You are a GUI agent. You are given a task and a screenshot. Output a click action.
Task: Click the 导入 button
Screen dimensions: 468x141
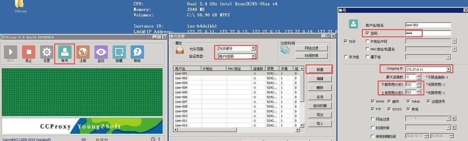pyautogui.click(x=320, y=124)
